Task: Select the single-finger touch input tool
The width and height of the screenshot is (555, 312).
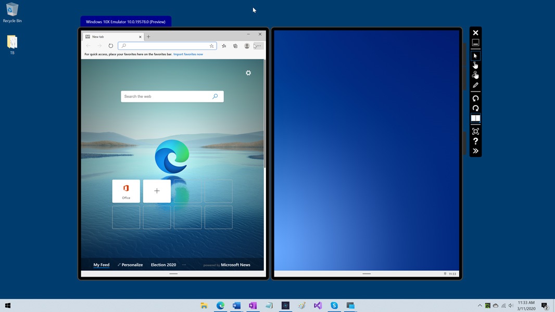Action: (x=475, y=66)
